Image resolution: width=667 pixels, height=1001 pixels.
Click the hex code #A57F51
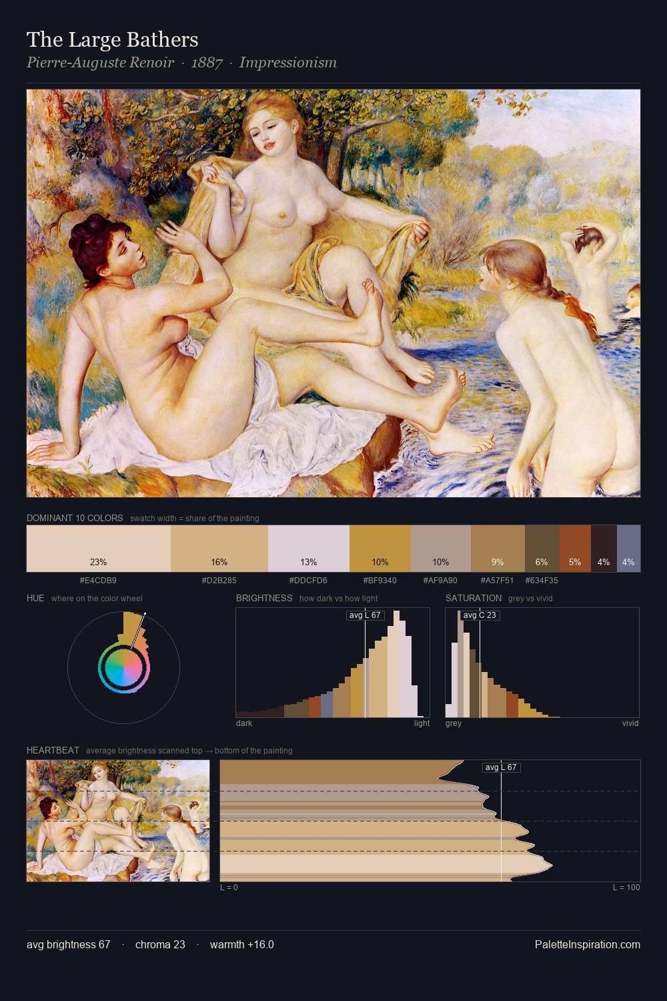tap(498, 581)
